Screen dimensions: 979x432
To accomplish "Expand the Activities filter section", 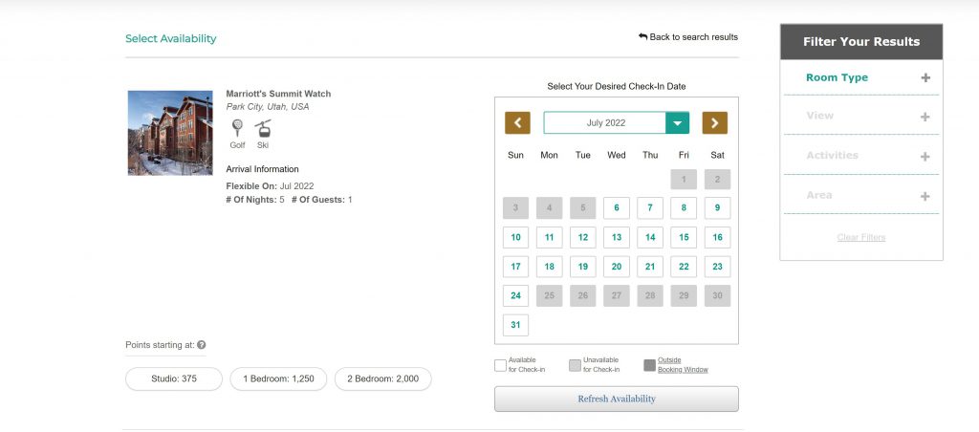I will (925, 157).
